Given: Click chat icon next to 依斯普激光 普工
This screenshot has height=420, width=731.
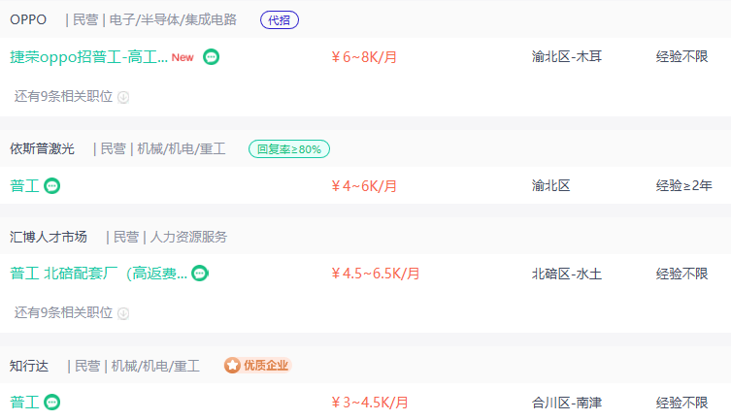Looking at the screenshot, I should [x=51, y=186].
